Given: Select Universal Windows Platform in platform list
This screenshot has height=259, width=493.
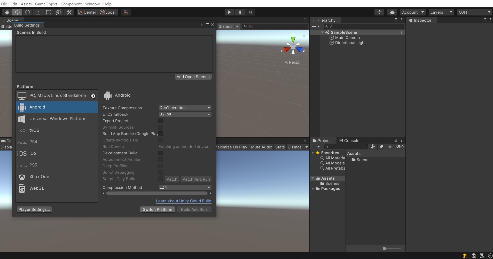Looking at the screenshot, I should pos(57,119).
